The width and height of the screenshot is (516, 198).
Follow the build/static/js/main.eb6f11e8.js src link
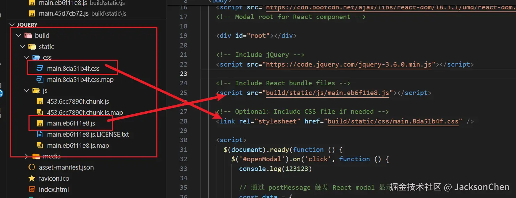327,93
